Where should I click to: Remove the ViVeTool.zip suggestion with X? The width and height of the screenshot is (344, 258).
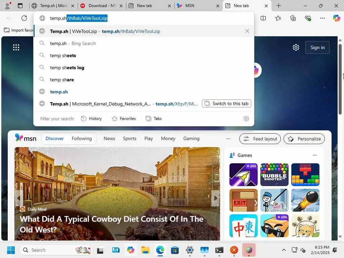tap(247, 31)
